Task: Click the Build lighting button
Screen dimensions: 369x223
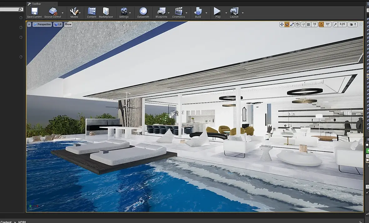Action: click(198, 13)
